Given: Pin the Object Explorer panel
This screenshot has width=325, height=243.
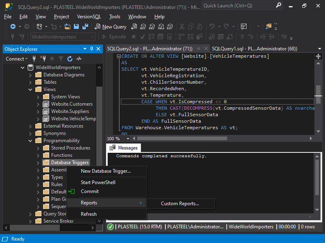Looking at the screenshot, I should pyautogui.click(x=92, y=49).
